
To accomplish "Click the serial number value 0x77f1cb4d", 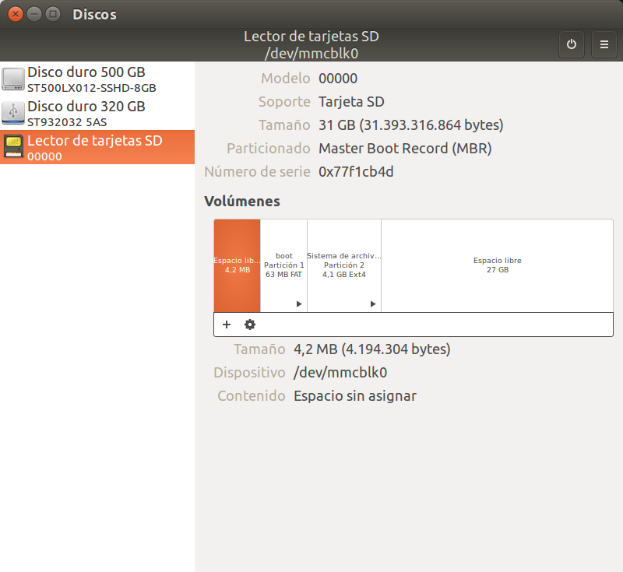I will pyautogui.click(x=356, y=172).
